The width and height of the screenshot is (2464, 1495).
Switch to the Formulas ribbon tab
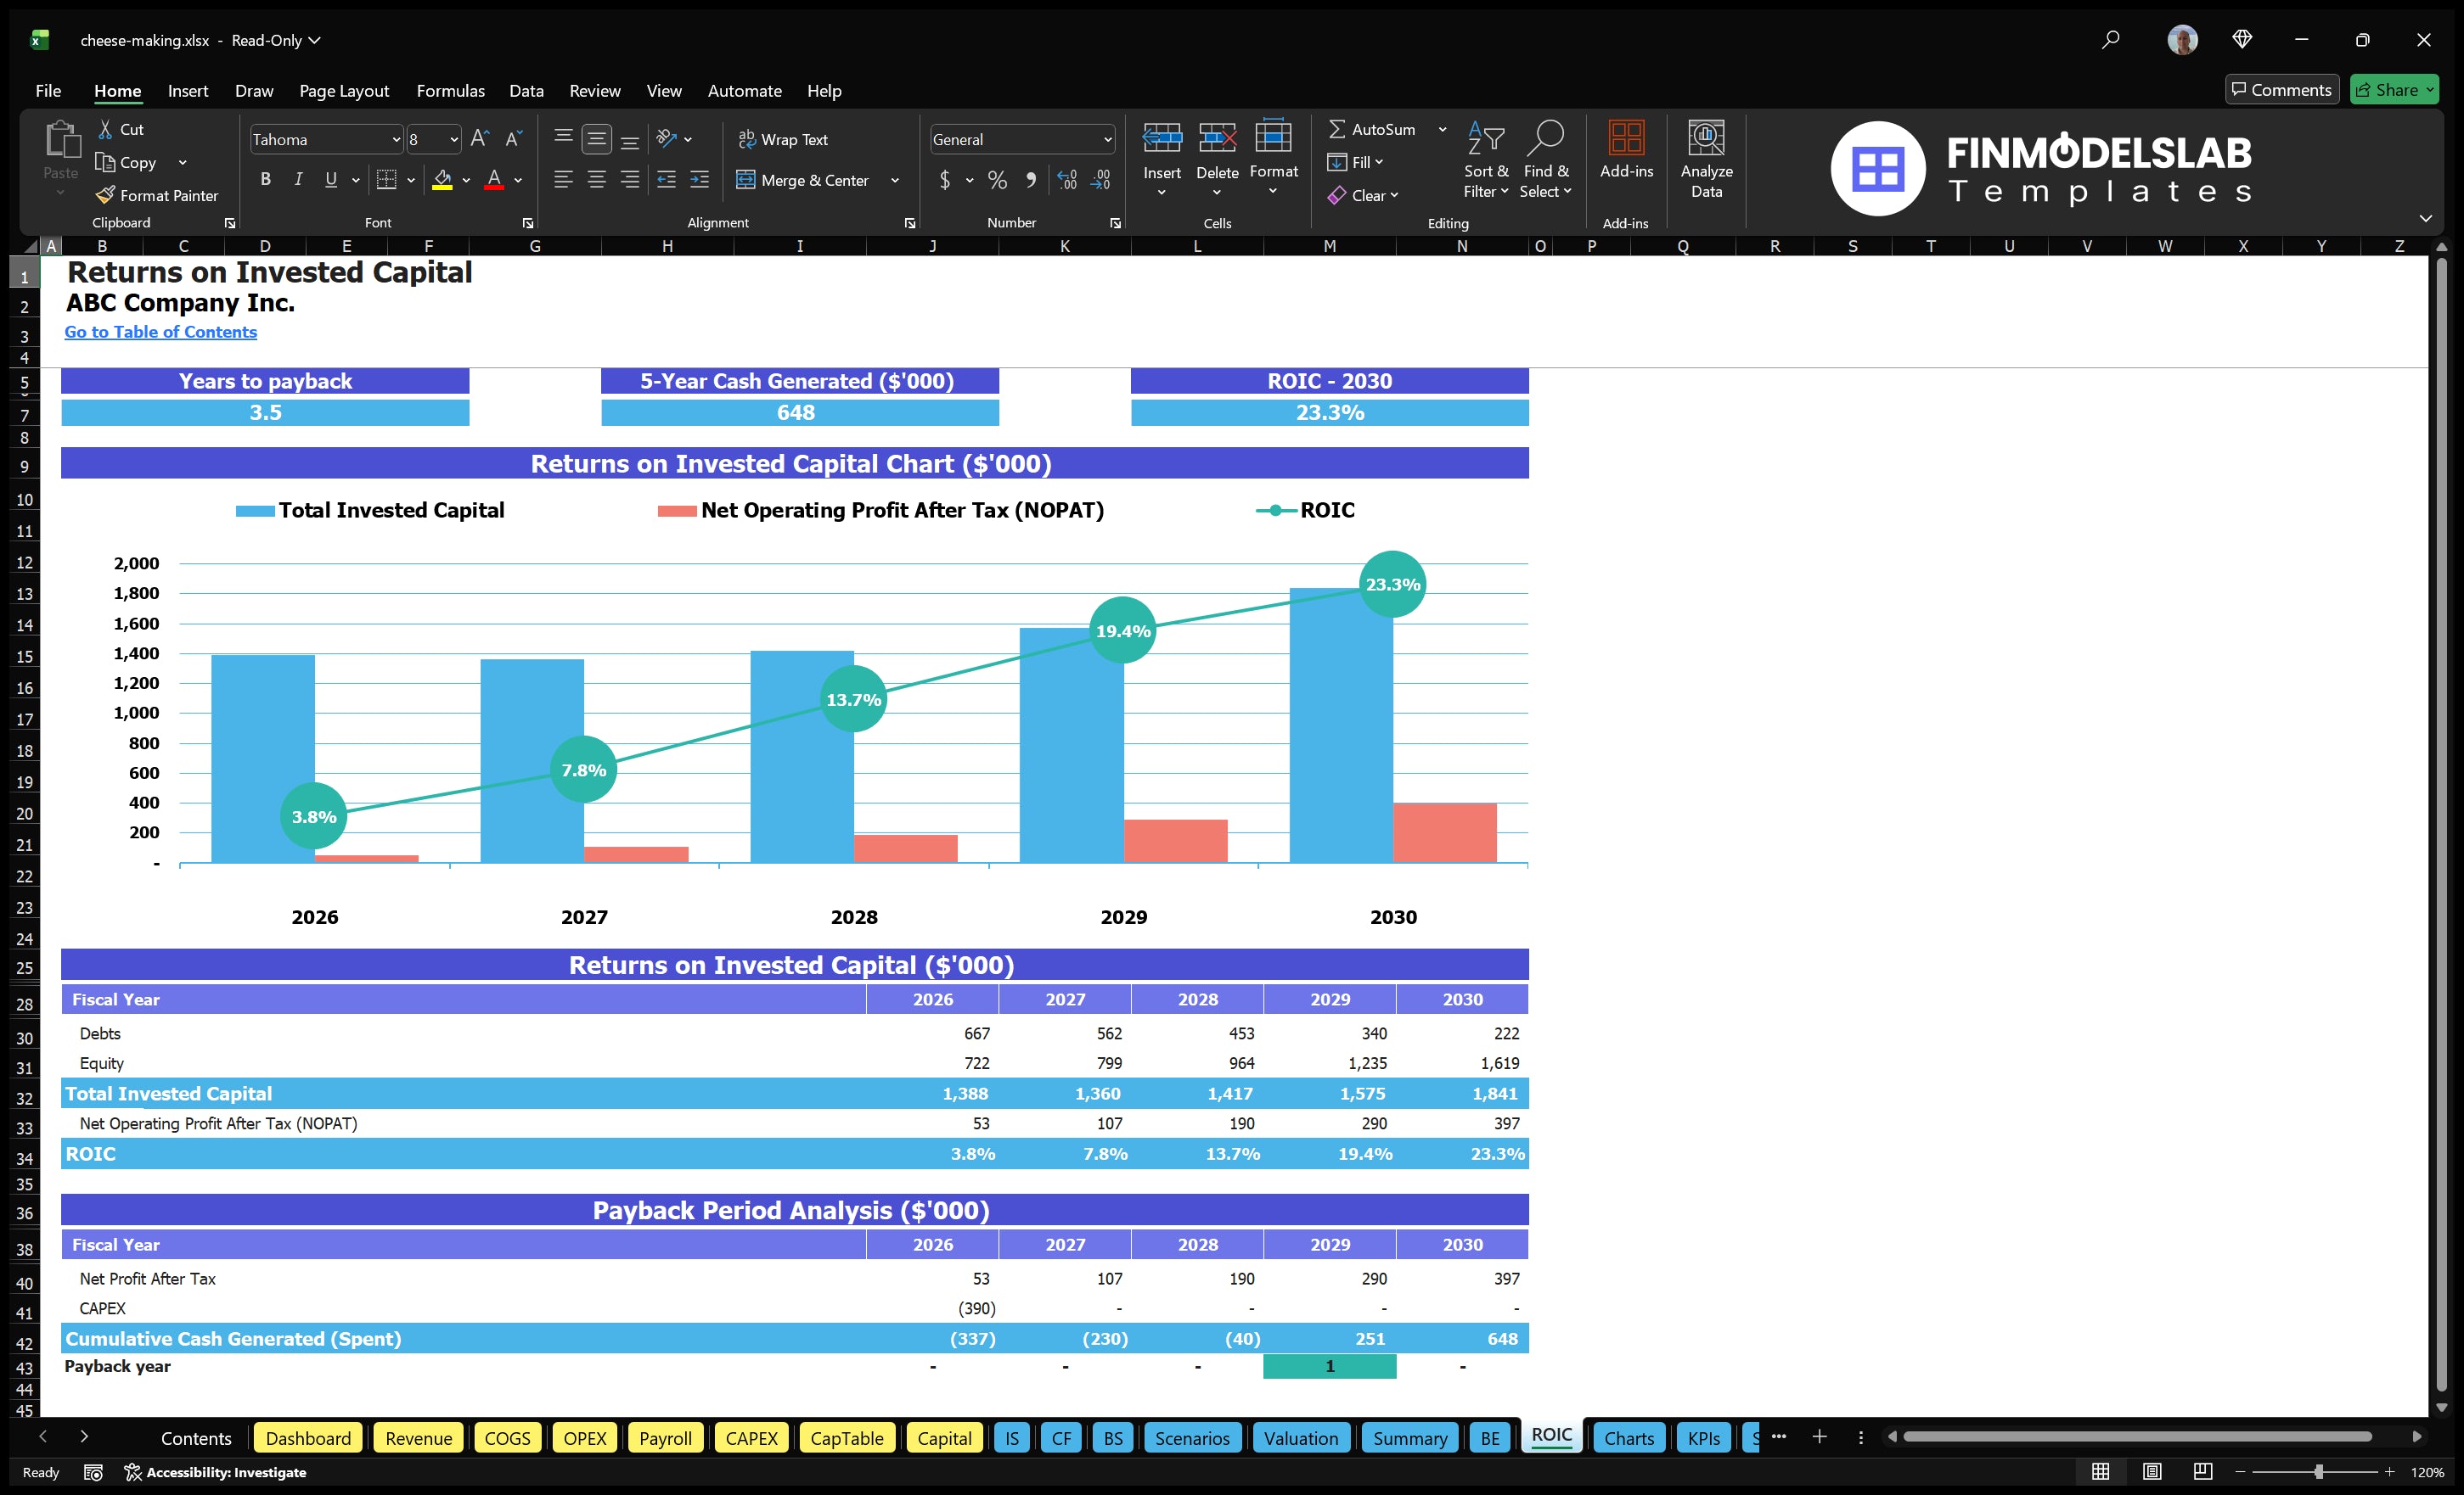click(x=450, y=91)
